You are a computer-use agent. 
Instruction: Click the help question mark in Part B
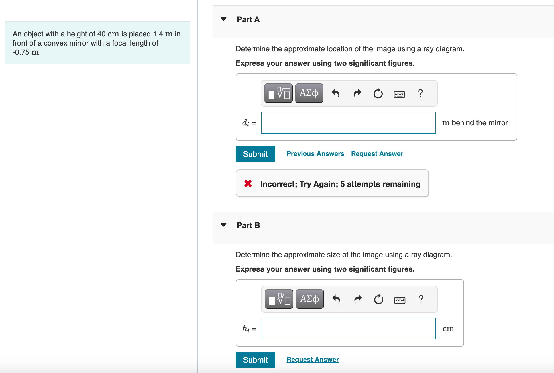tap(421, 299)
